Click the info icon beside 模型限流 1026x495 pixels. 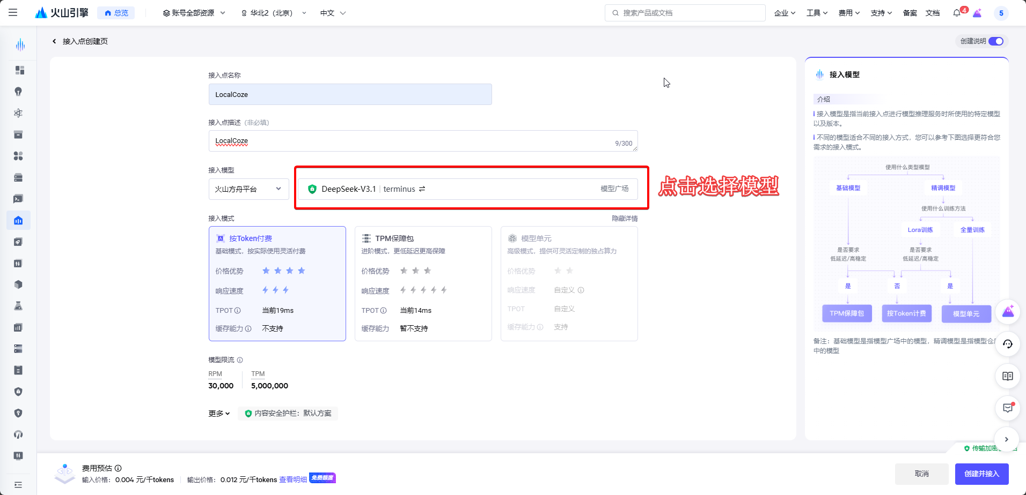(240, 360)
